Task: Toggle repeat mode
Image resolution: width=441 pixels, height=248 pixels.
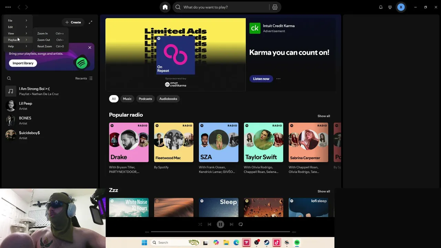Action: tap(241, 224)
